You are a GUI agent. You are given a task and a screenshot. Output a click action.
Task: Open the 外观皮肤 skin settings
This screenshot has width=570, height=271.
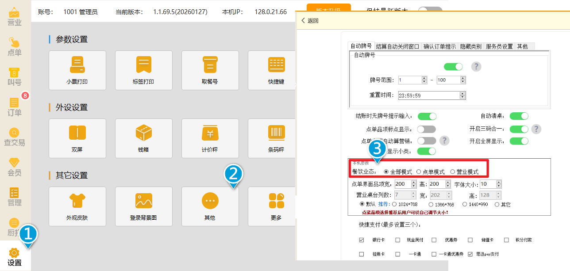coord(77,206)
